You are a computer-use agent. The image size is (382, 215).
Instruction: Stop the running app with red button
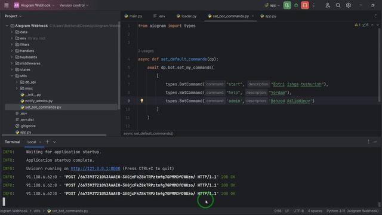[305, 5]
